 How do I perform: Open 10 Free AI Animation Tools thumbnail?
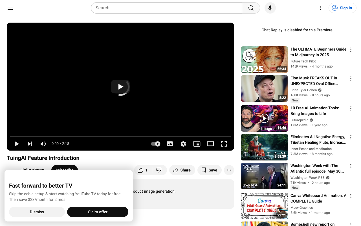coord(265,118)
